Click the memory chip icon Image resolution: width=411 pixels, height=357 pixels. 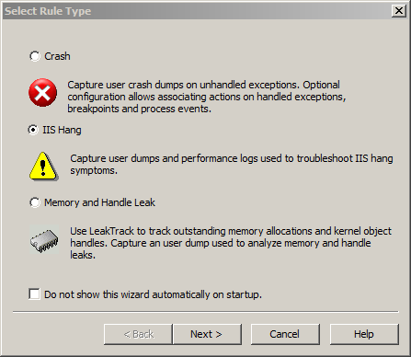[x=44, y=239]
